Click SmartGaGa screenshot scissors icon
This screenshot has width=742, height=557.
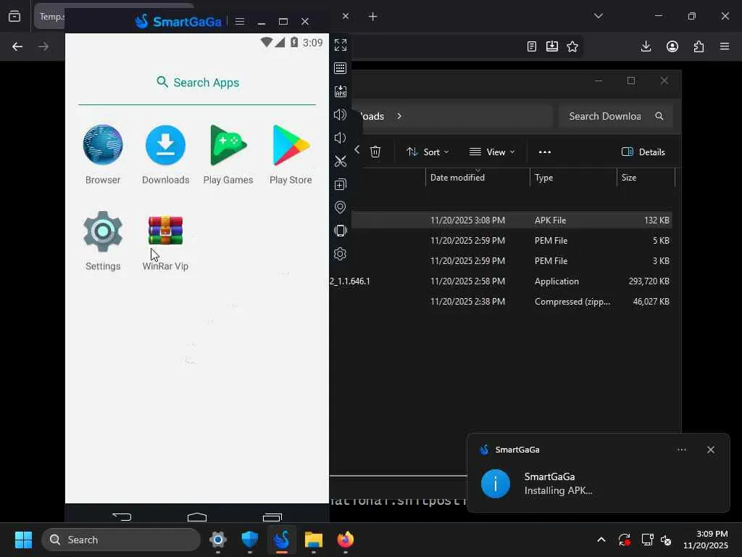341,161
